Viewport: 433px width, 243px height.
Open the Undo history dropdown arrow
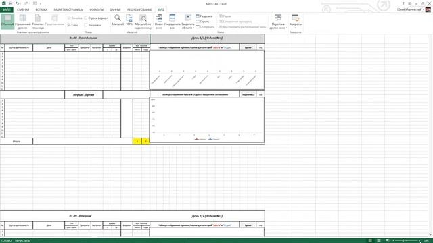pyautogui.click(x=21, y=3)
